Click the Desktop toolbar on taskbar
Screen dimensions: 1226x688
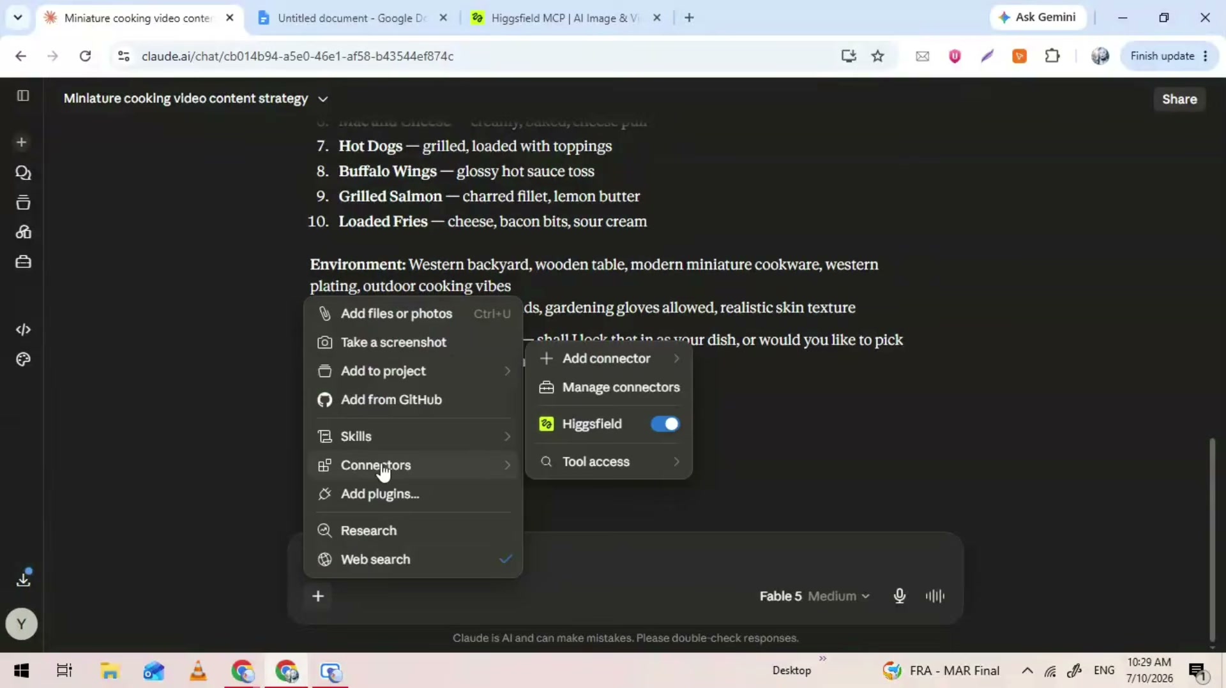[x=792, y=671]
